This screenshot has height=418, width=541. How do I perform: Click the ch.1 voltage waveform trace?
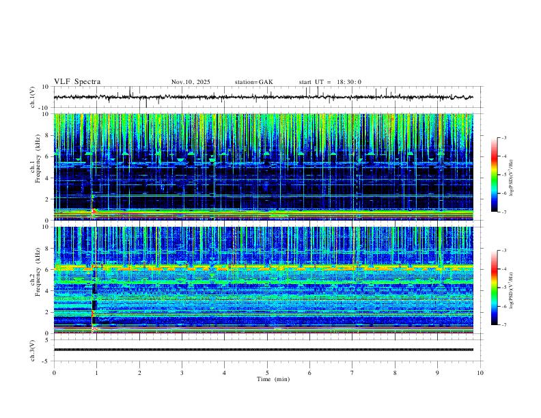tap(263, 97)
